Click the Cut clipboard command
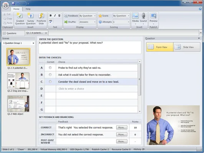 pos(7,14)
